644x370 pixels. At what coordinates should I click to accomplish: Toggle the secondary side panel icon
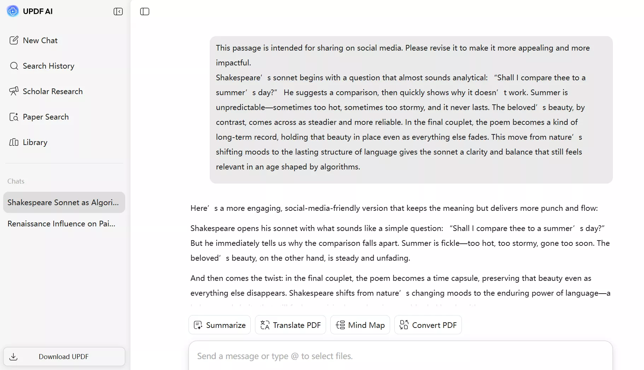click(x=145, y=12)
